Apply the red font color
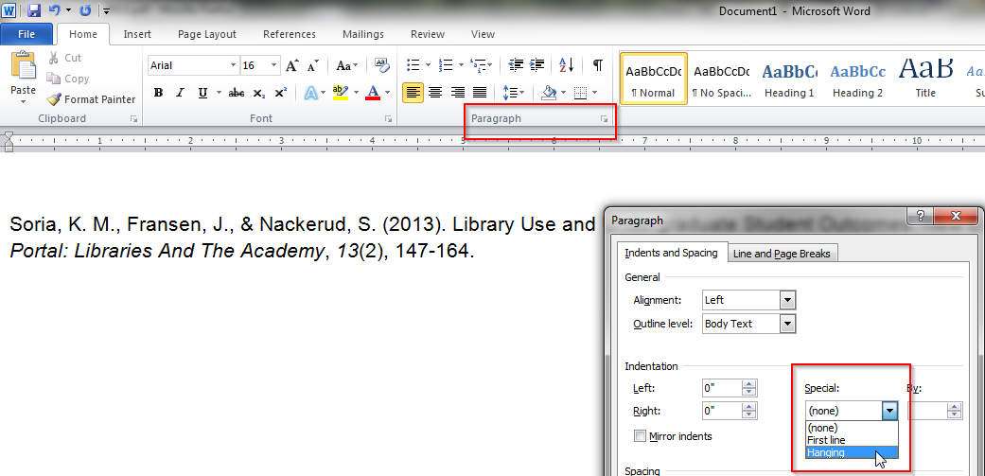 coord(373,93)
